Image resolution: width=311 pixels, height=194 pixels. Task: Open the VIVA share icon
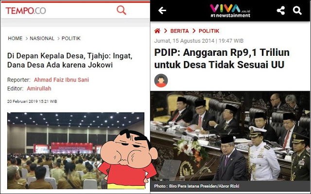281,11
